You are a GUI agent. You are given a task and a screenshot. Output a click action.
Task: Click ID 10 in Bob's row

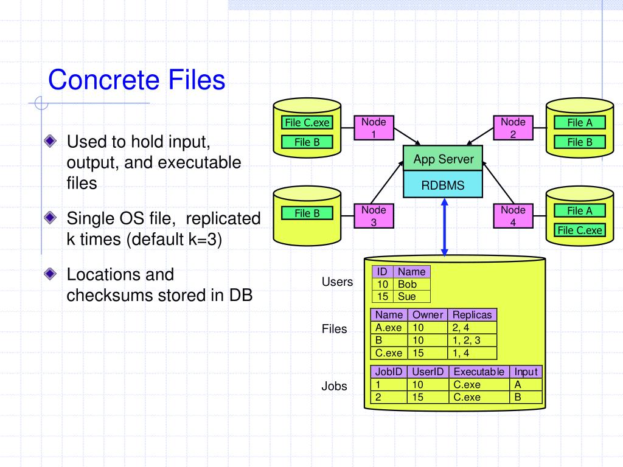(383, 285)
